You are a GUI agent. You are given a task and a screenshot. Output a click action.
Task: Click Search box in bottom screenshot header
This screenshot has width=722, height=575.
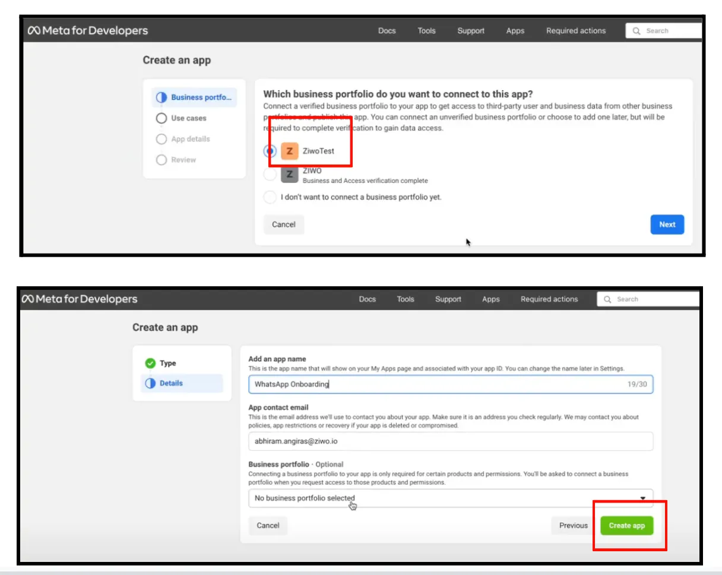click(x=648, y=299)
